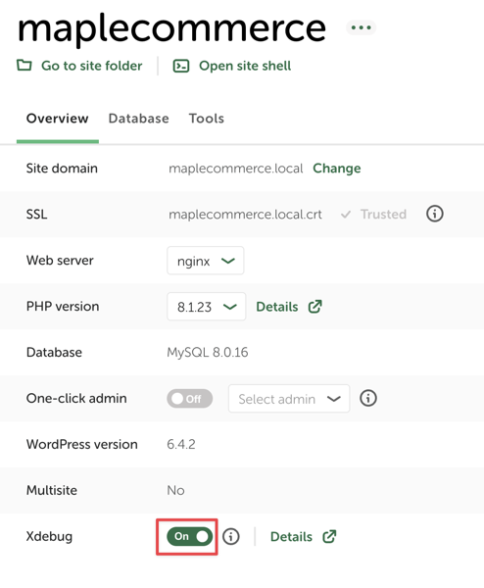Viewport: 484px width, 588px height.
Task: Click the external link icon beside Xdebug Details
Action: pos(329,536)
